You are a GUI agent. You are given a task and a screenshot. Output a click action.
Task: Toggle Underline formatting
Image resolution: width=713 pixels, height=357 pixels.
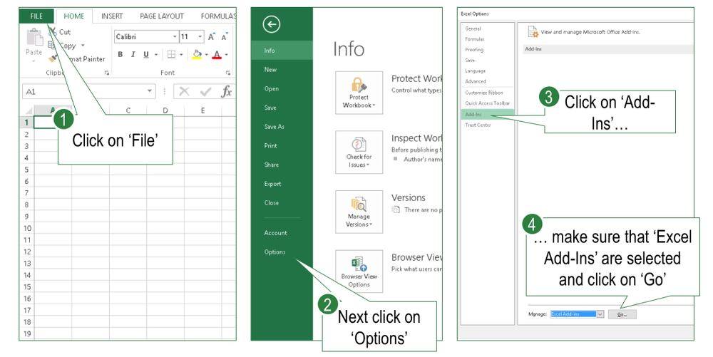146,54
